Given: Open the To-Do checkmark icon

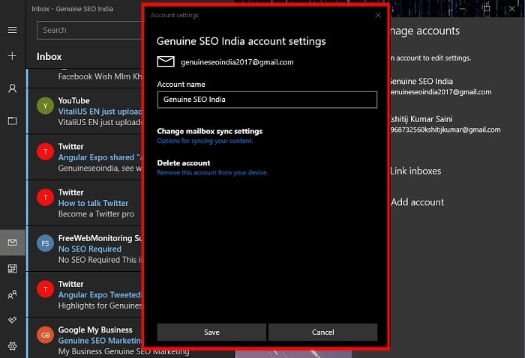Looking at the screenshot, I should [13, 320].
